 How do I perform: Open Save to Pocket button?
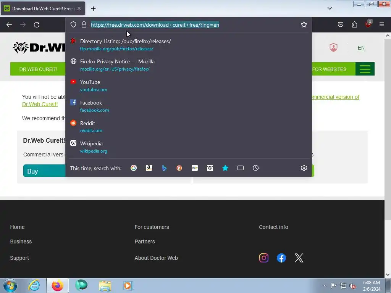coord(341,24)
